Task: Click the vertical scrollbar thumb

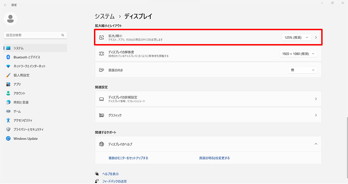Action: [347, 148]
